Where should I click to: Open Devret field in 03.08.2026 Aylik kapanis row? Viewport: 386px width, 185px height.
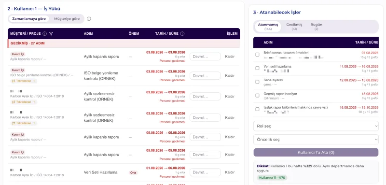click(x=205, y=57)
